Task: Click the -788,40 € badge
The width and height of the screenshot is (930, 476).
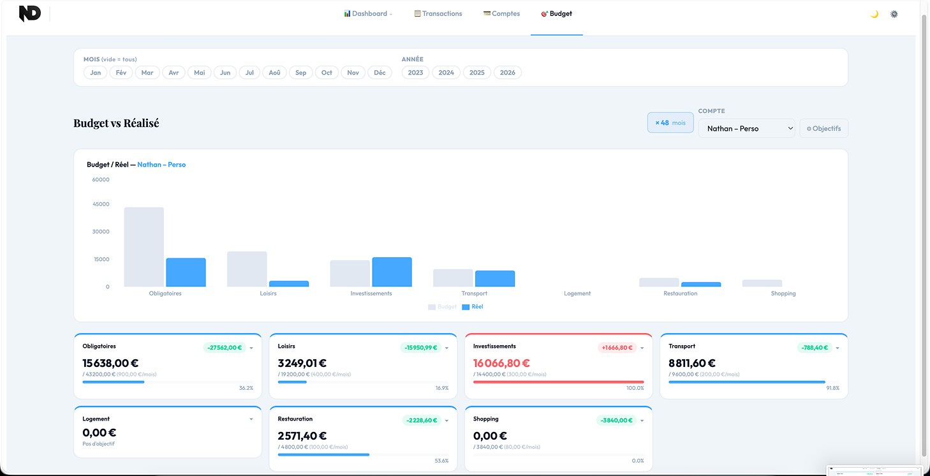Action: [x=815, y=348]
